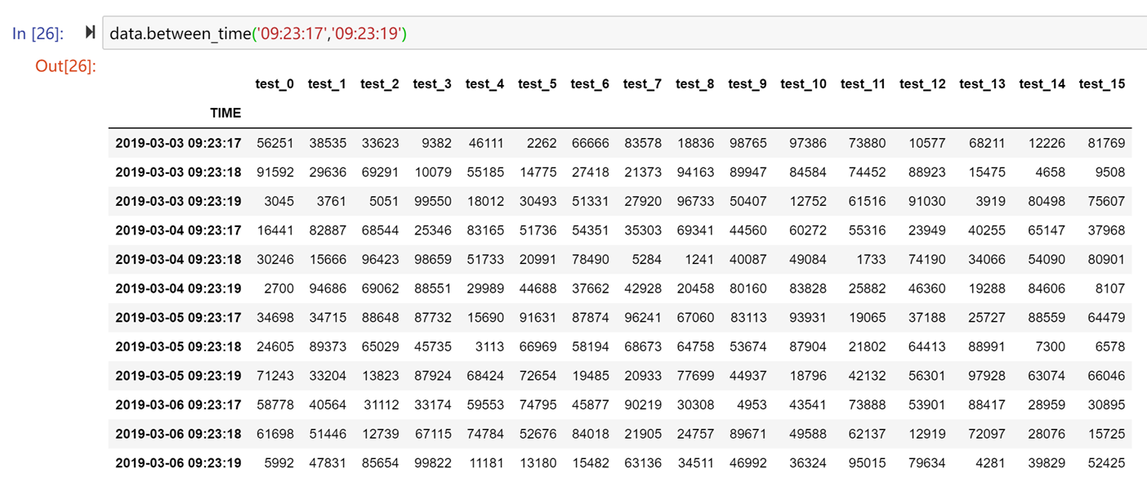Click the test_3 column header
Image resolution: width=1147 pixels, height=491 pixels.
tap(432, 84)
